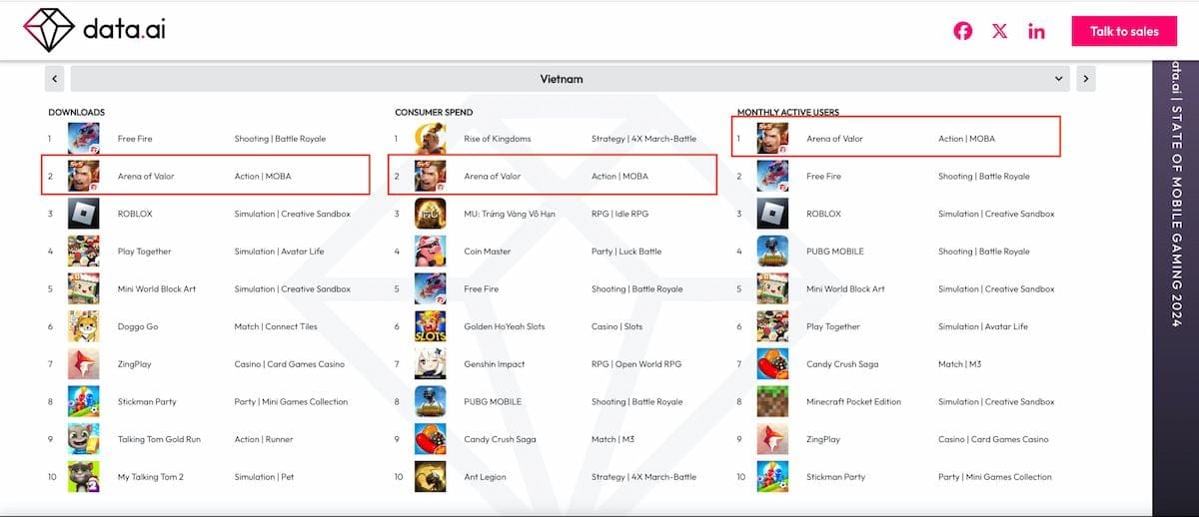The height and width of the screenshot is (517, 1199).
Task: Click Mini World Block Art icon in Downloads
Action: tap(84, 288)
